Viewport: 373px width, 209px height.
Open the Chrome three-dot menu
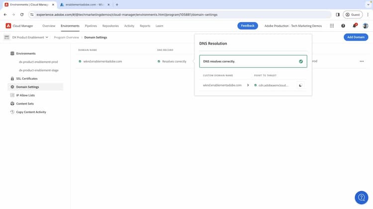[x=368, y=14]
